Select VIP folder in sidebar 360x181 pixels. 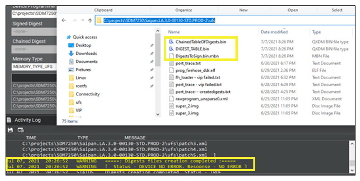tap(79, 110)
